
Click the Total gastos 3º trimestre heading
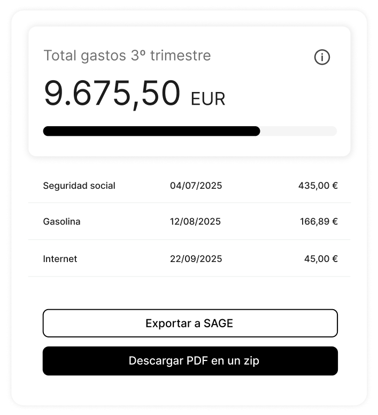pos(127,56)
